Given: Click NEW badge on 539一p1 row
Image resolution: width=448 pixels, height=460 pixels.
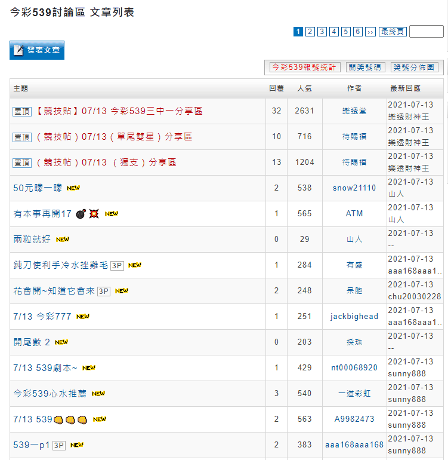Looking at the screenshot, I should [77, 445].
